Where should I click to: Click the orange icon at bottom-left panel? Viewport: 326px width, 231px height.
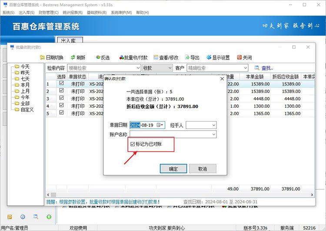click(x=10, y=217)
